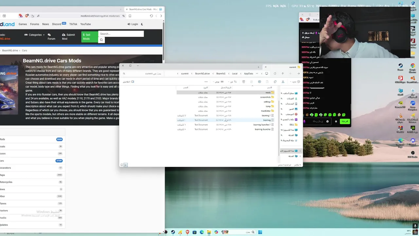Open the screenshots folder row

pyautogui.click(x=226, y=97)
